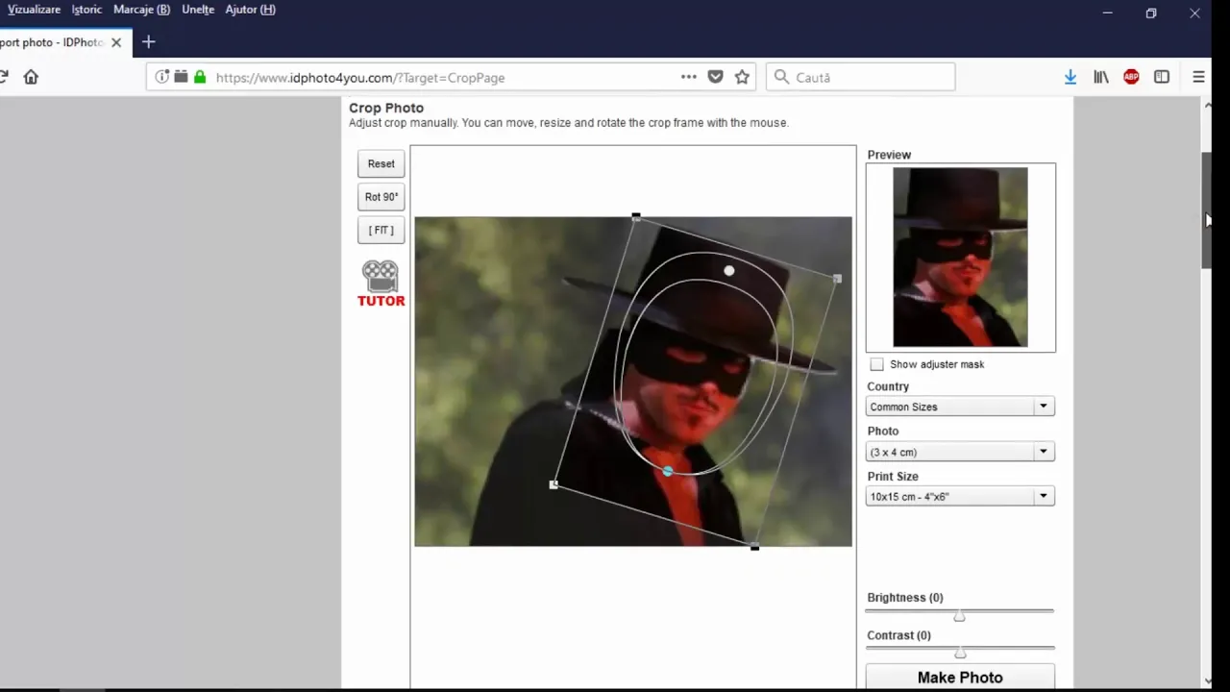This screenshot has height=692, width=1230.
Task: Click the Adblock Plus icon
Action: pyautogui.click(x=1131, y=77)
